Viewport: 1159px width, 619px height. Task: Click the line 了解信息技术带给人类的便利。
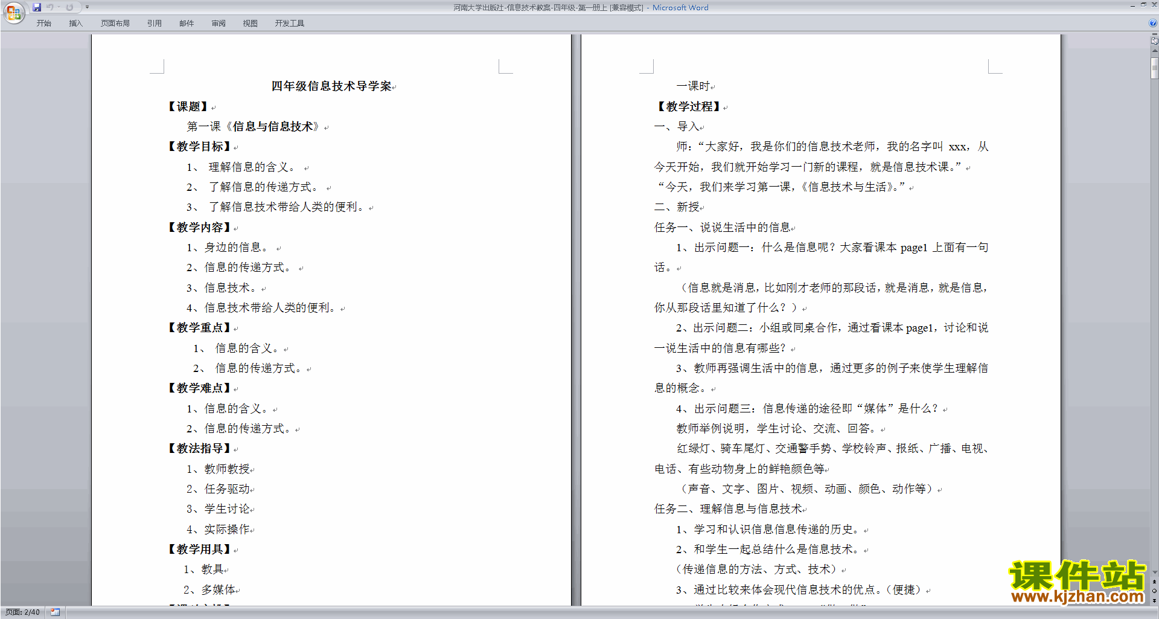287,207
